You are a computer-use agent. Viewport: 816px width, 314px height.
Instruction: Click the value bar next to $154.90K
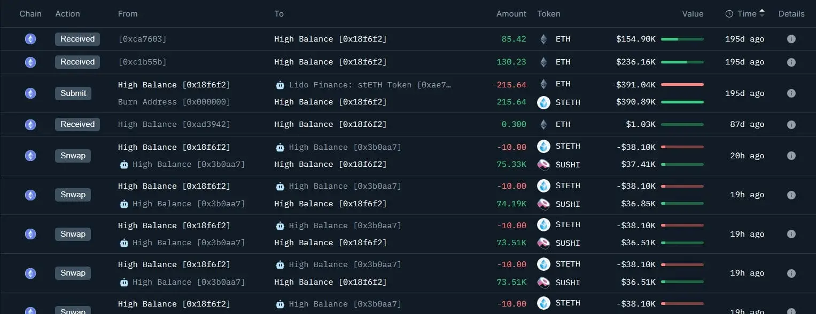coord(682,39)
